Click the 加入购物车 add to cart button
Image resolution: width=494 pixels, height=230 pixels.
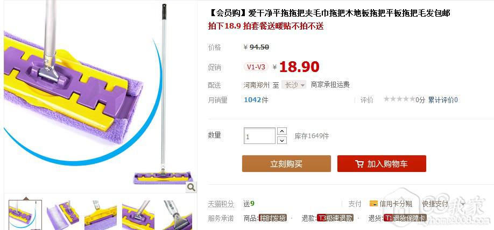point(382,163)
